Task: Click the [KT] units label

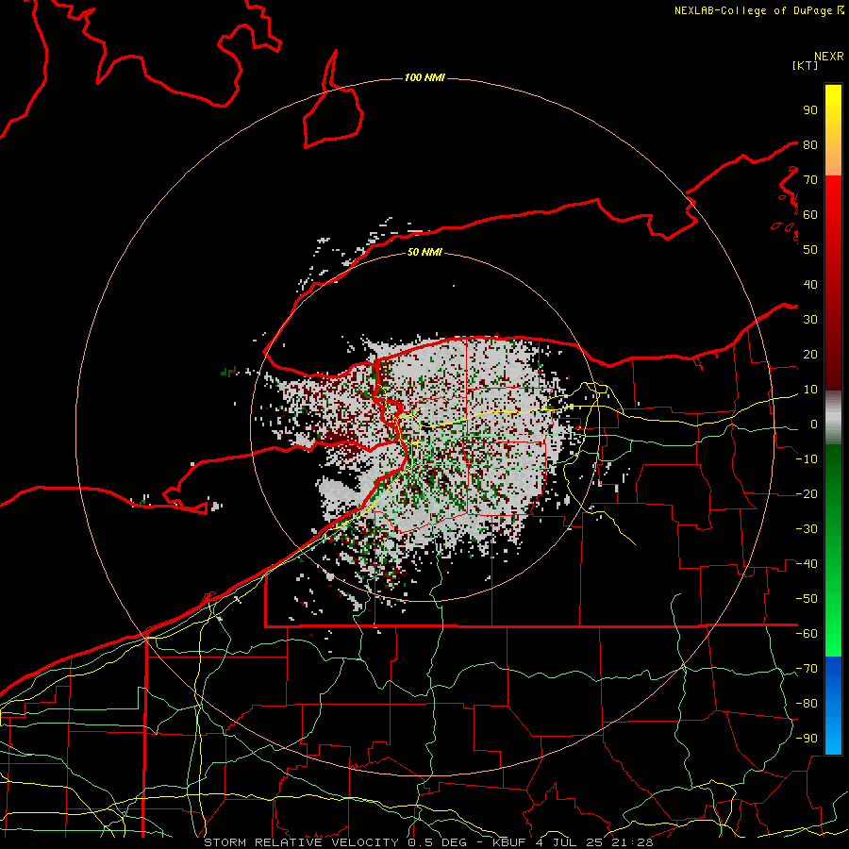Action: (806, 65)
